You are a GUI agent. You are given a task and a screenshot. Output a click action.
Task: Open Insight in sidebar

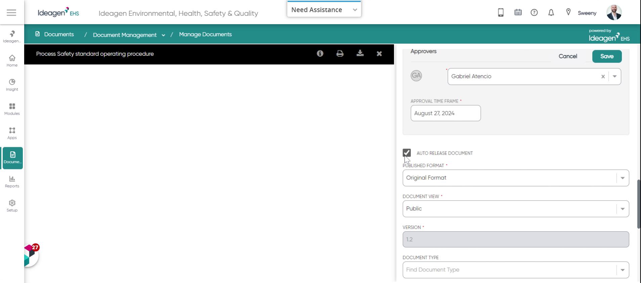(12, 85)
